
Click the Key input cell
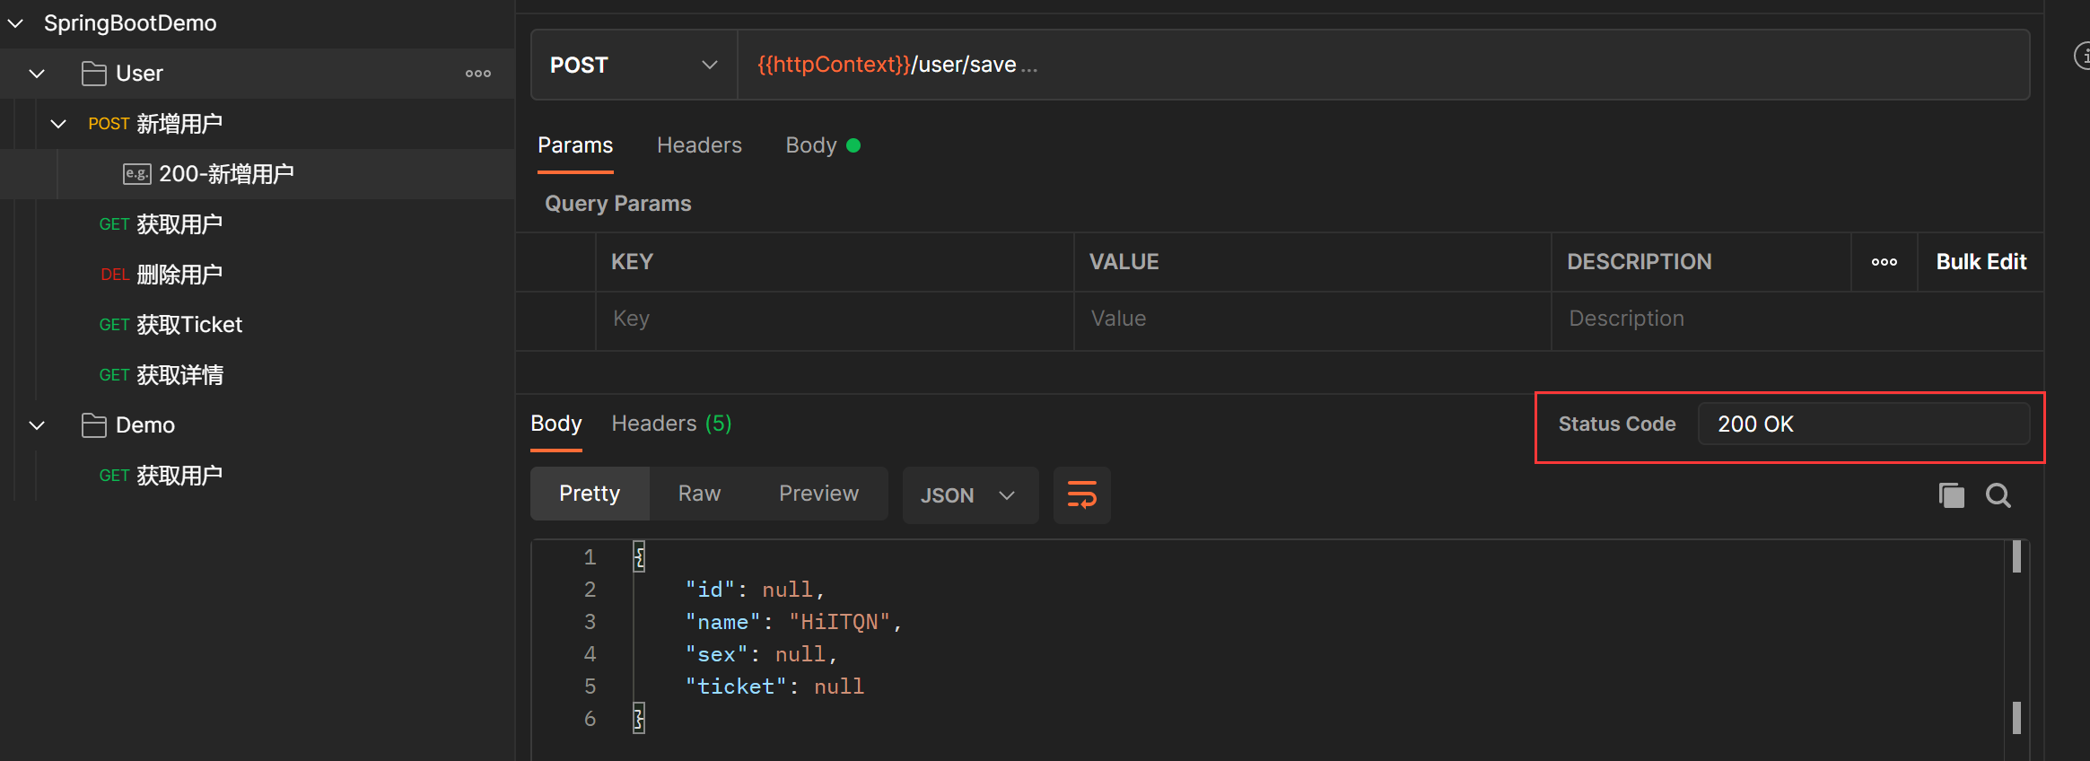pos(835,319)
